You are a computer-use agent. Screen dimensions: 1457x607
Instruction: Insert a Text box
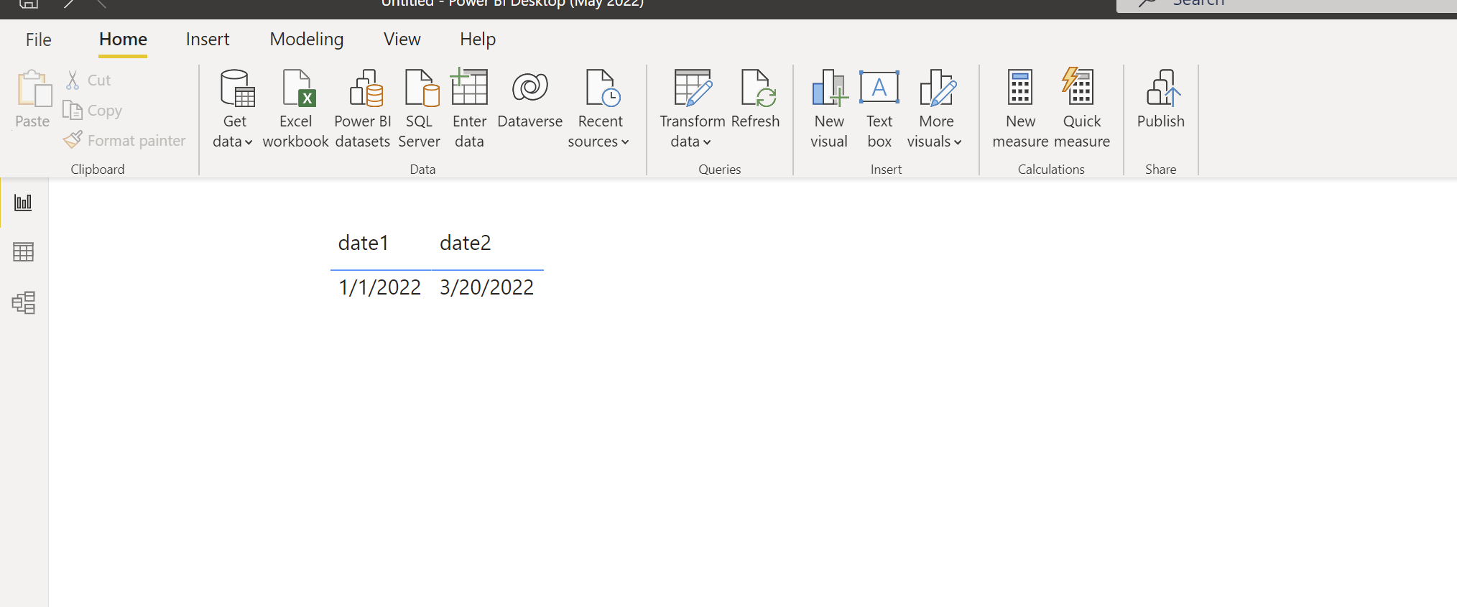point(879,109)
